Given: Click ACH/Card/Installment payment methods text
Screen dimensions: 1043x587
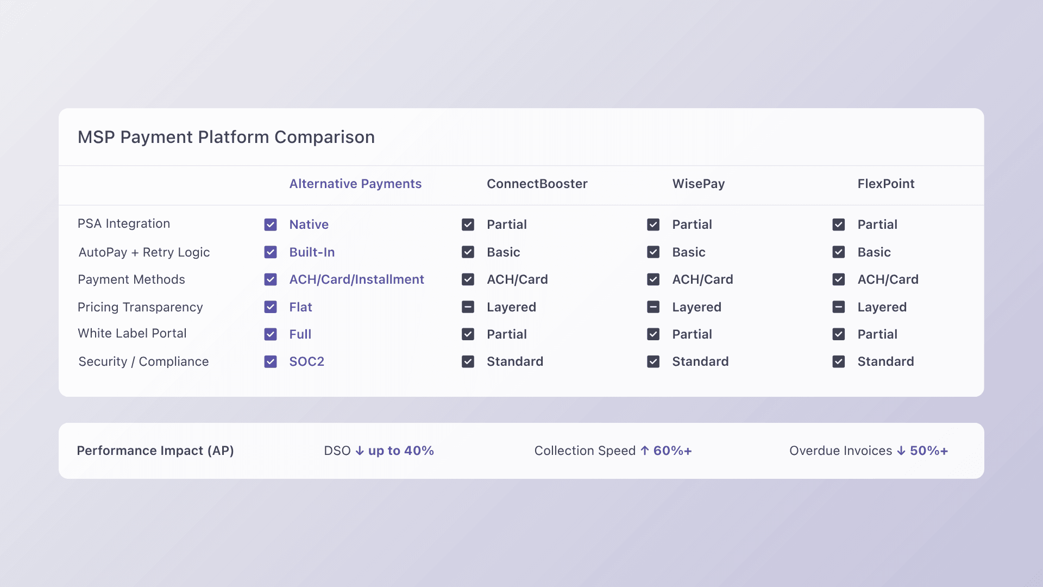Looking at the screenshot, I should 356,279.
